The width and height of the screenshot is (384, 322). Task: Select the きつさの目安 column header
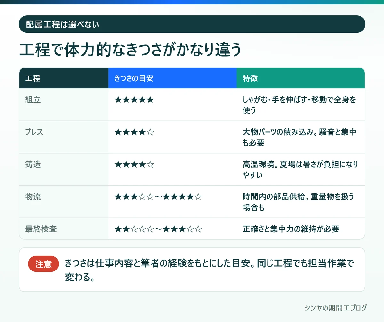(x=172, y=78)
